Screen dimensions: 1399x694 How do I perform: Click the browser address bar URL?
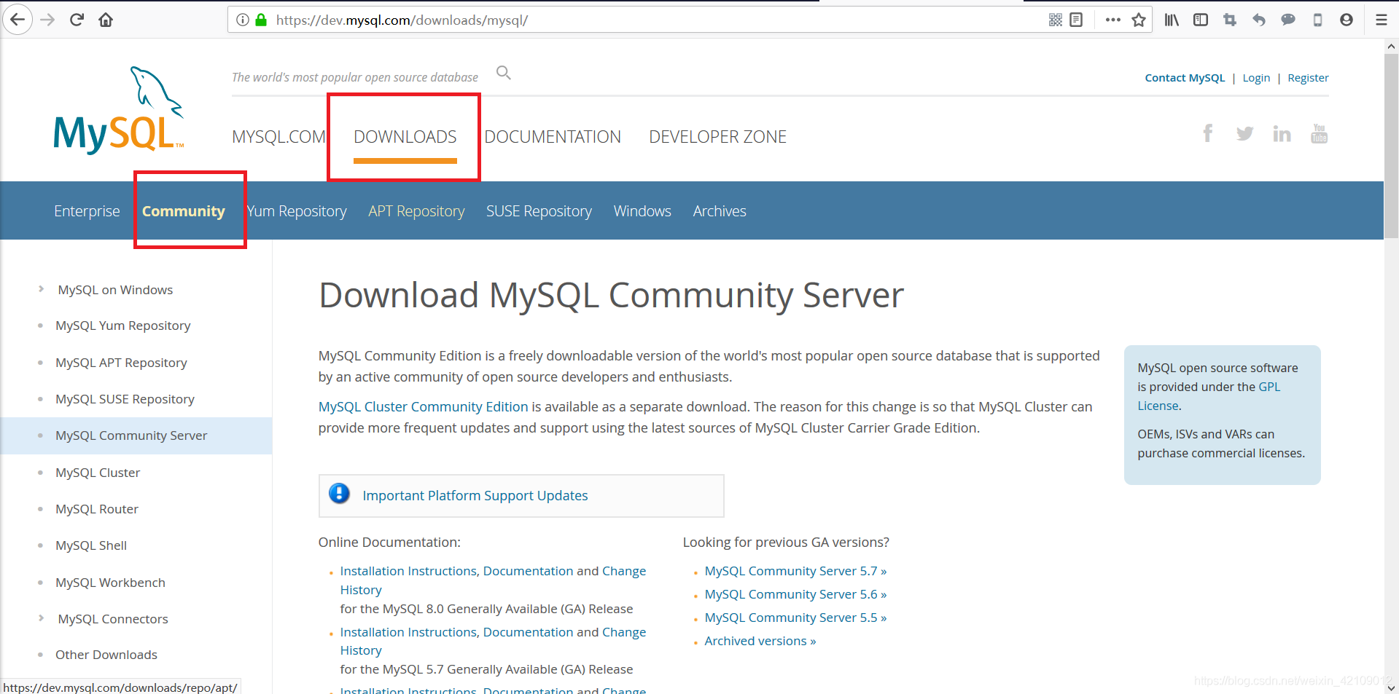pos(402,20)
